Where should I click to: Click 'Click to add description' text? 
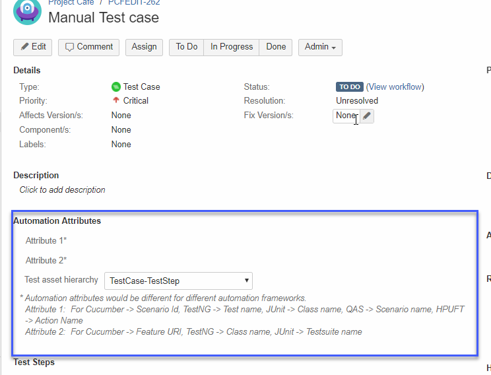62,190
